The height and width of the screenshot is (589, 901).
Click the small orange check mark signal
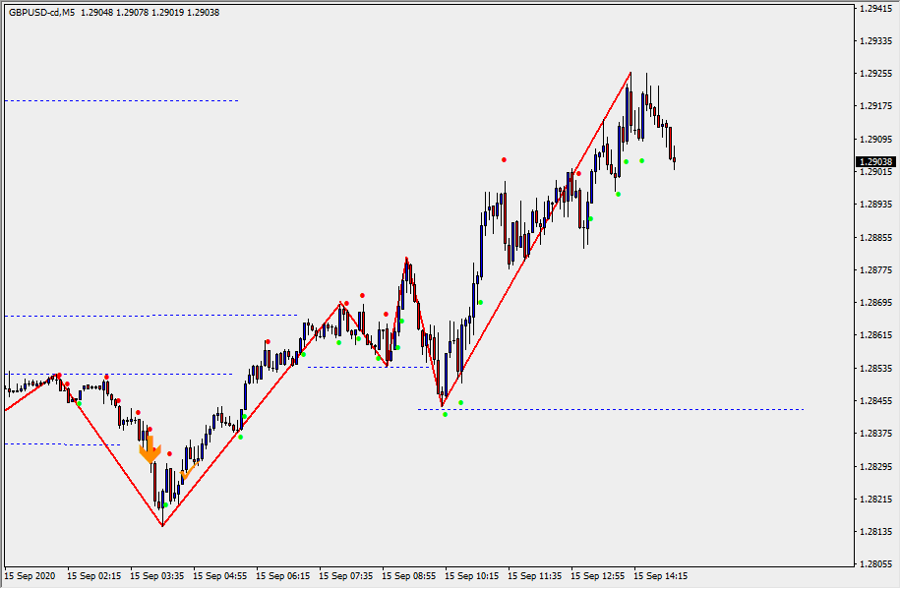pos(185,475)
